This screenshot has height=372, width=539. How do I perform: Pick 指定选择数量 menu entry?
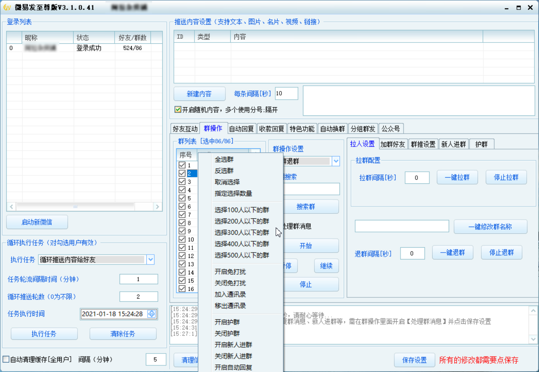click(233, 193)
